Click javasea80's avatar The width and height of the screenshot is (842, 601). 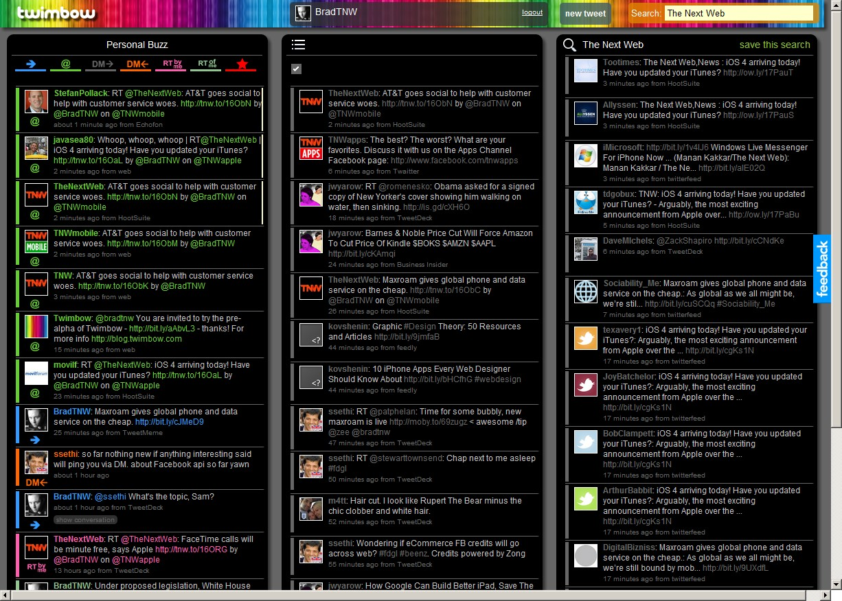(x=36, y=148)
